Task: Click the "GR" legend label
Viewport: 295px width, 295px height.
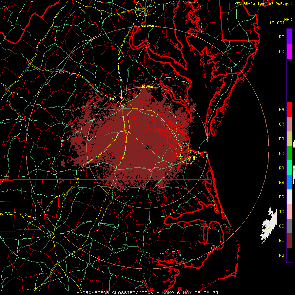Action: coord(282,124)
